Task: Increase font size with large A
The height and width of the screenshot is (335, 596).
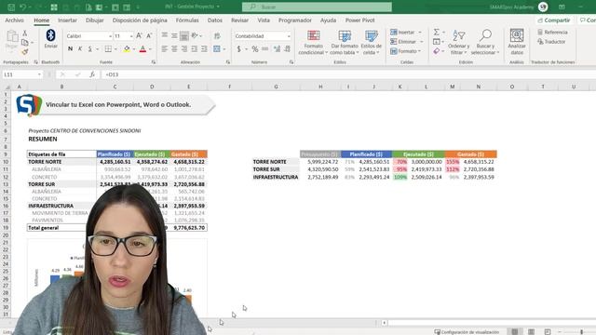Action: 139,35
